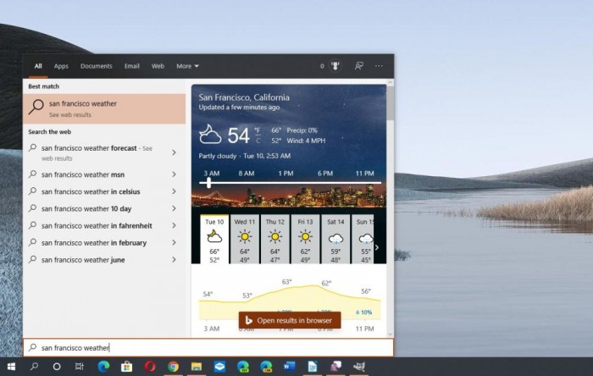Expand the More filter dropdown
Image resolution: width=593 pixels, height=376 pixels.
187,66
